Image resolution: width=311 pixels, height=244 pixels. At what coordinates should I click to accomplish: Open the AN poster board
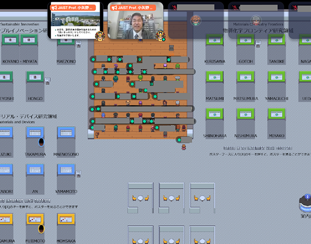(x=35, y=169)
